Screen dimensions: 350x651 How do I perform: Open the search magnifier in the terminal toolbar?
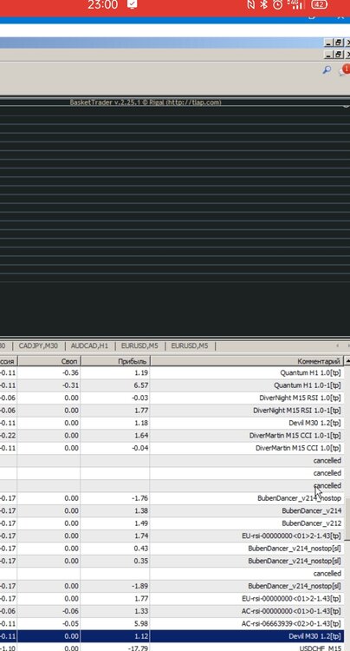click(x=327, y=70)
